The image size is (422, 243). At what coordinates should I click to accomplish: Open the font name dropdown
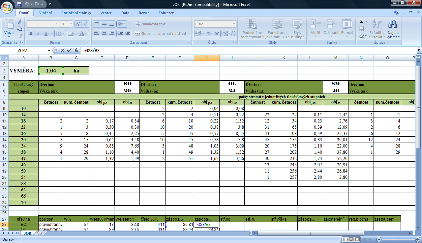pos(56,24)
